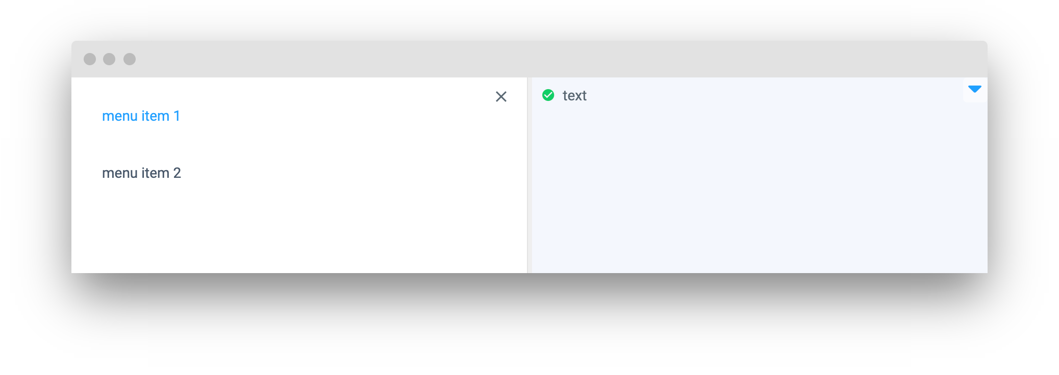The height and width of the screenshot is (375, 1059).
Task: Toggle the blue caret in the right panel
Action: coord(974,90)
